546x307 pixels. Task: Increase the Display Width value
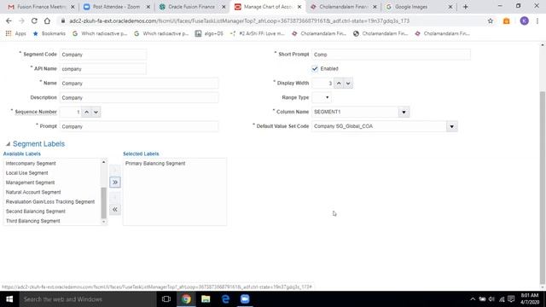(x=339, y=84)
